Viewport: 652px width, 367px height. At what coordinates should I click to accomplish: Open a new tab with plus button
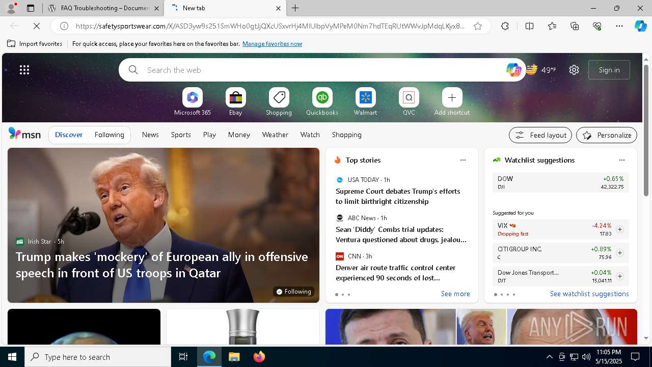point(295,8)
